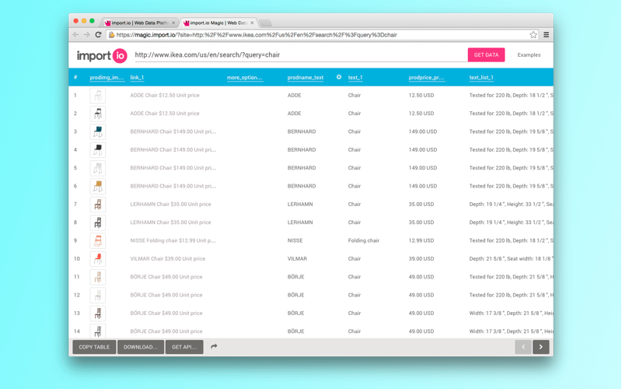
Task: Click the GET API... button
Action: (x=184, y=347)
